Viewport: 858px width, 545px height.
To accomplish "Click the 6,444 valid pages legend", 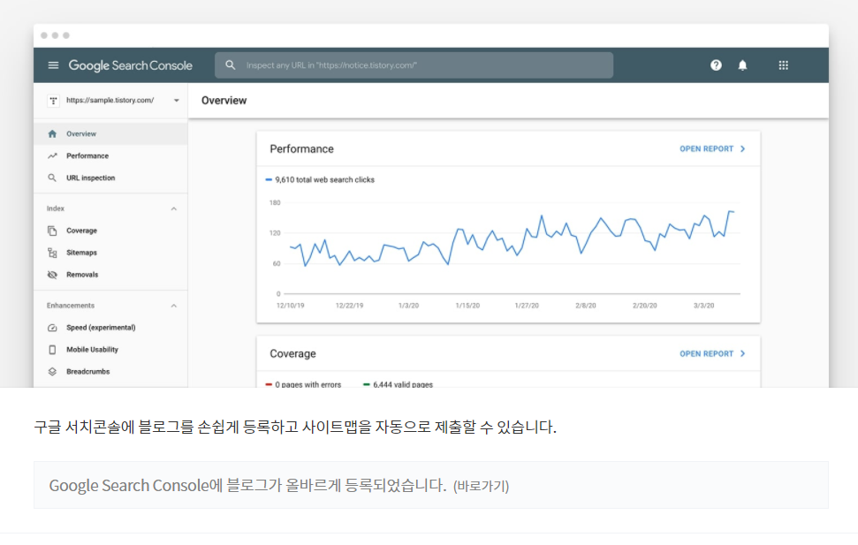I will (398, 384).
